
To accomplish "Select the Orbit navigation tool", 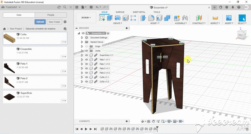I will [143, 121].
